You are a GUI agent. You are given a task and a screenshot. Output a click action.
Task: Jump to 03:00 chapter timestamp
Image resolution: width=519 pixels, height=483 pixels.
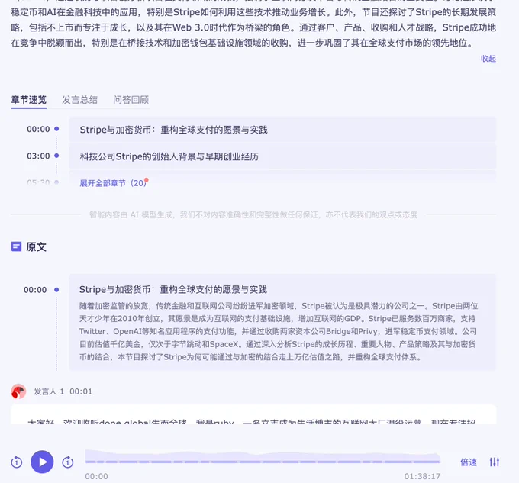(x=38, y=156)
